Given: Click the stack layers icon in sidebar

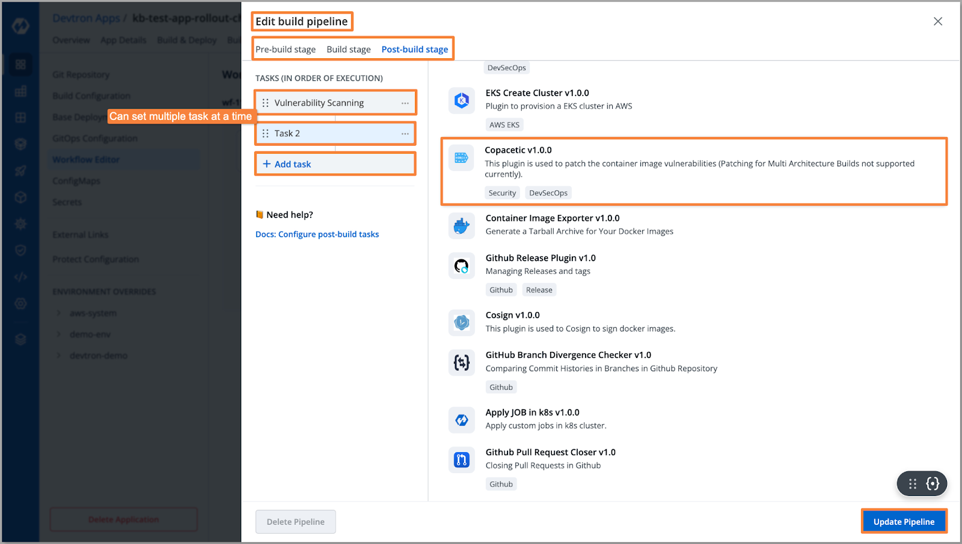Looking at the screenshot, I should (x=20, y=340).
